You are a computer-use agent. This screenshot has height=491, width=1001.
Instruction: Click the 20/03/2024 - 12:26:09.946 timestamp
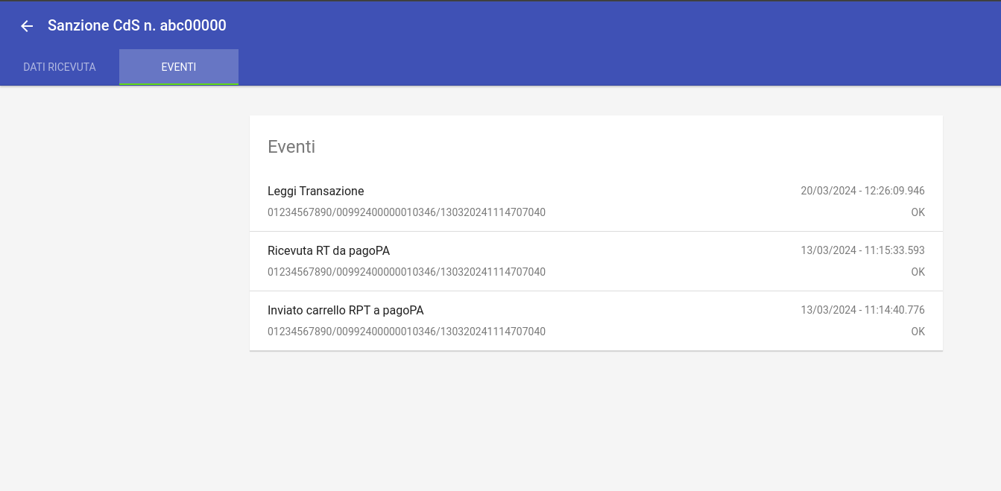coord(862,191)
